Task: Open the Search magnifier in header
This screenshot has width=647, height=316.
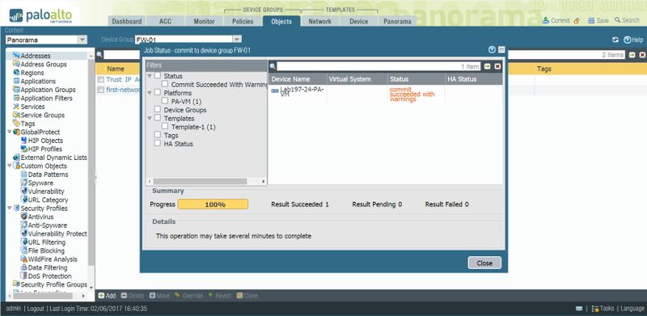Action: [617, 20]
